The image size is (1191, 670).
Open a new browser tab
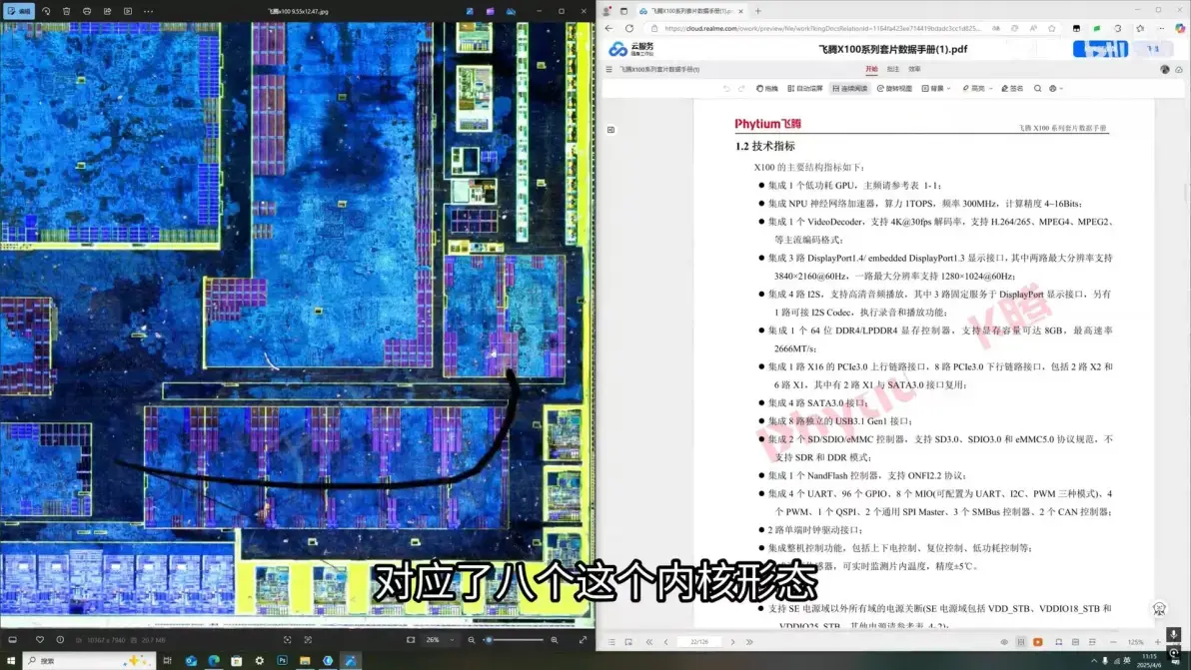(x=758, y=11)
